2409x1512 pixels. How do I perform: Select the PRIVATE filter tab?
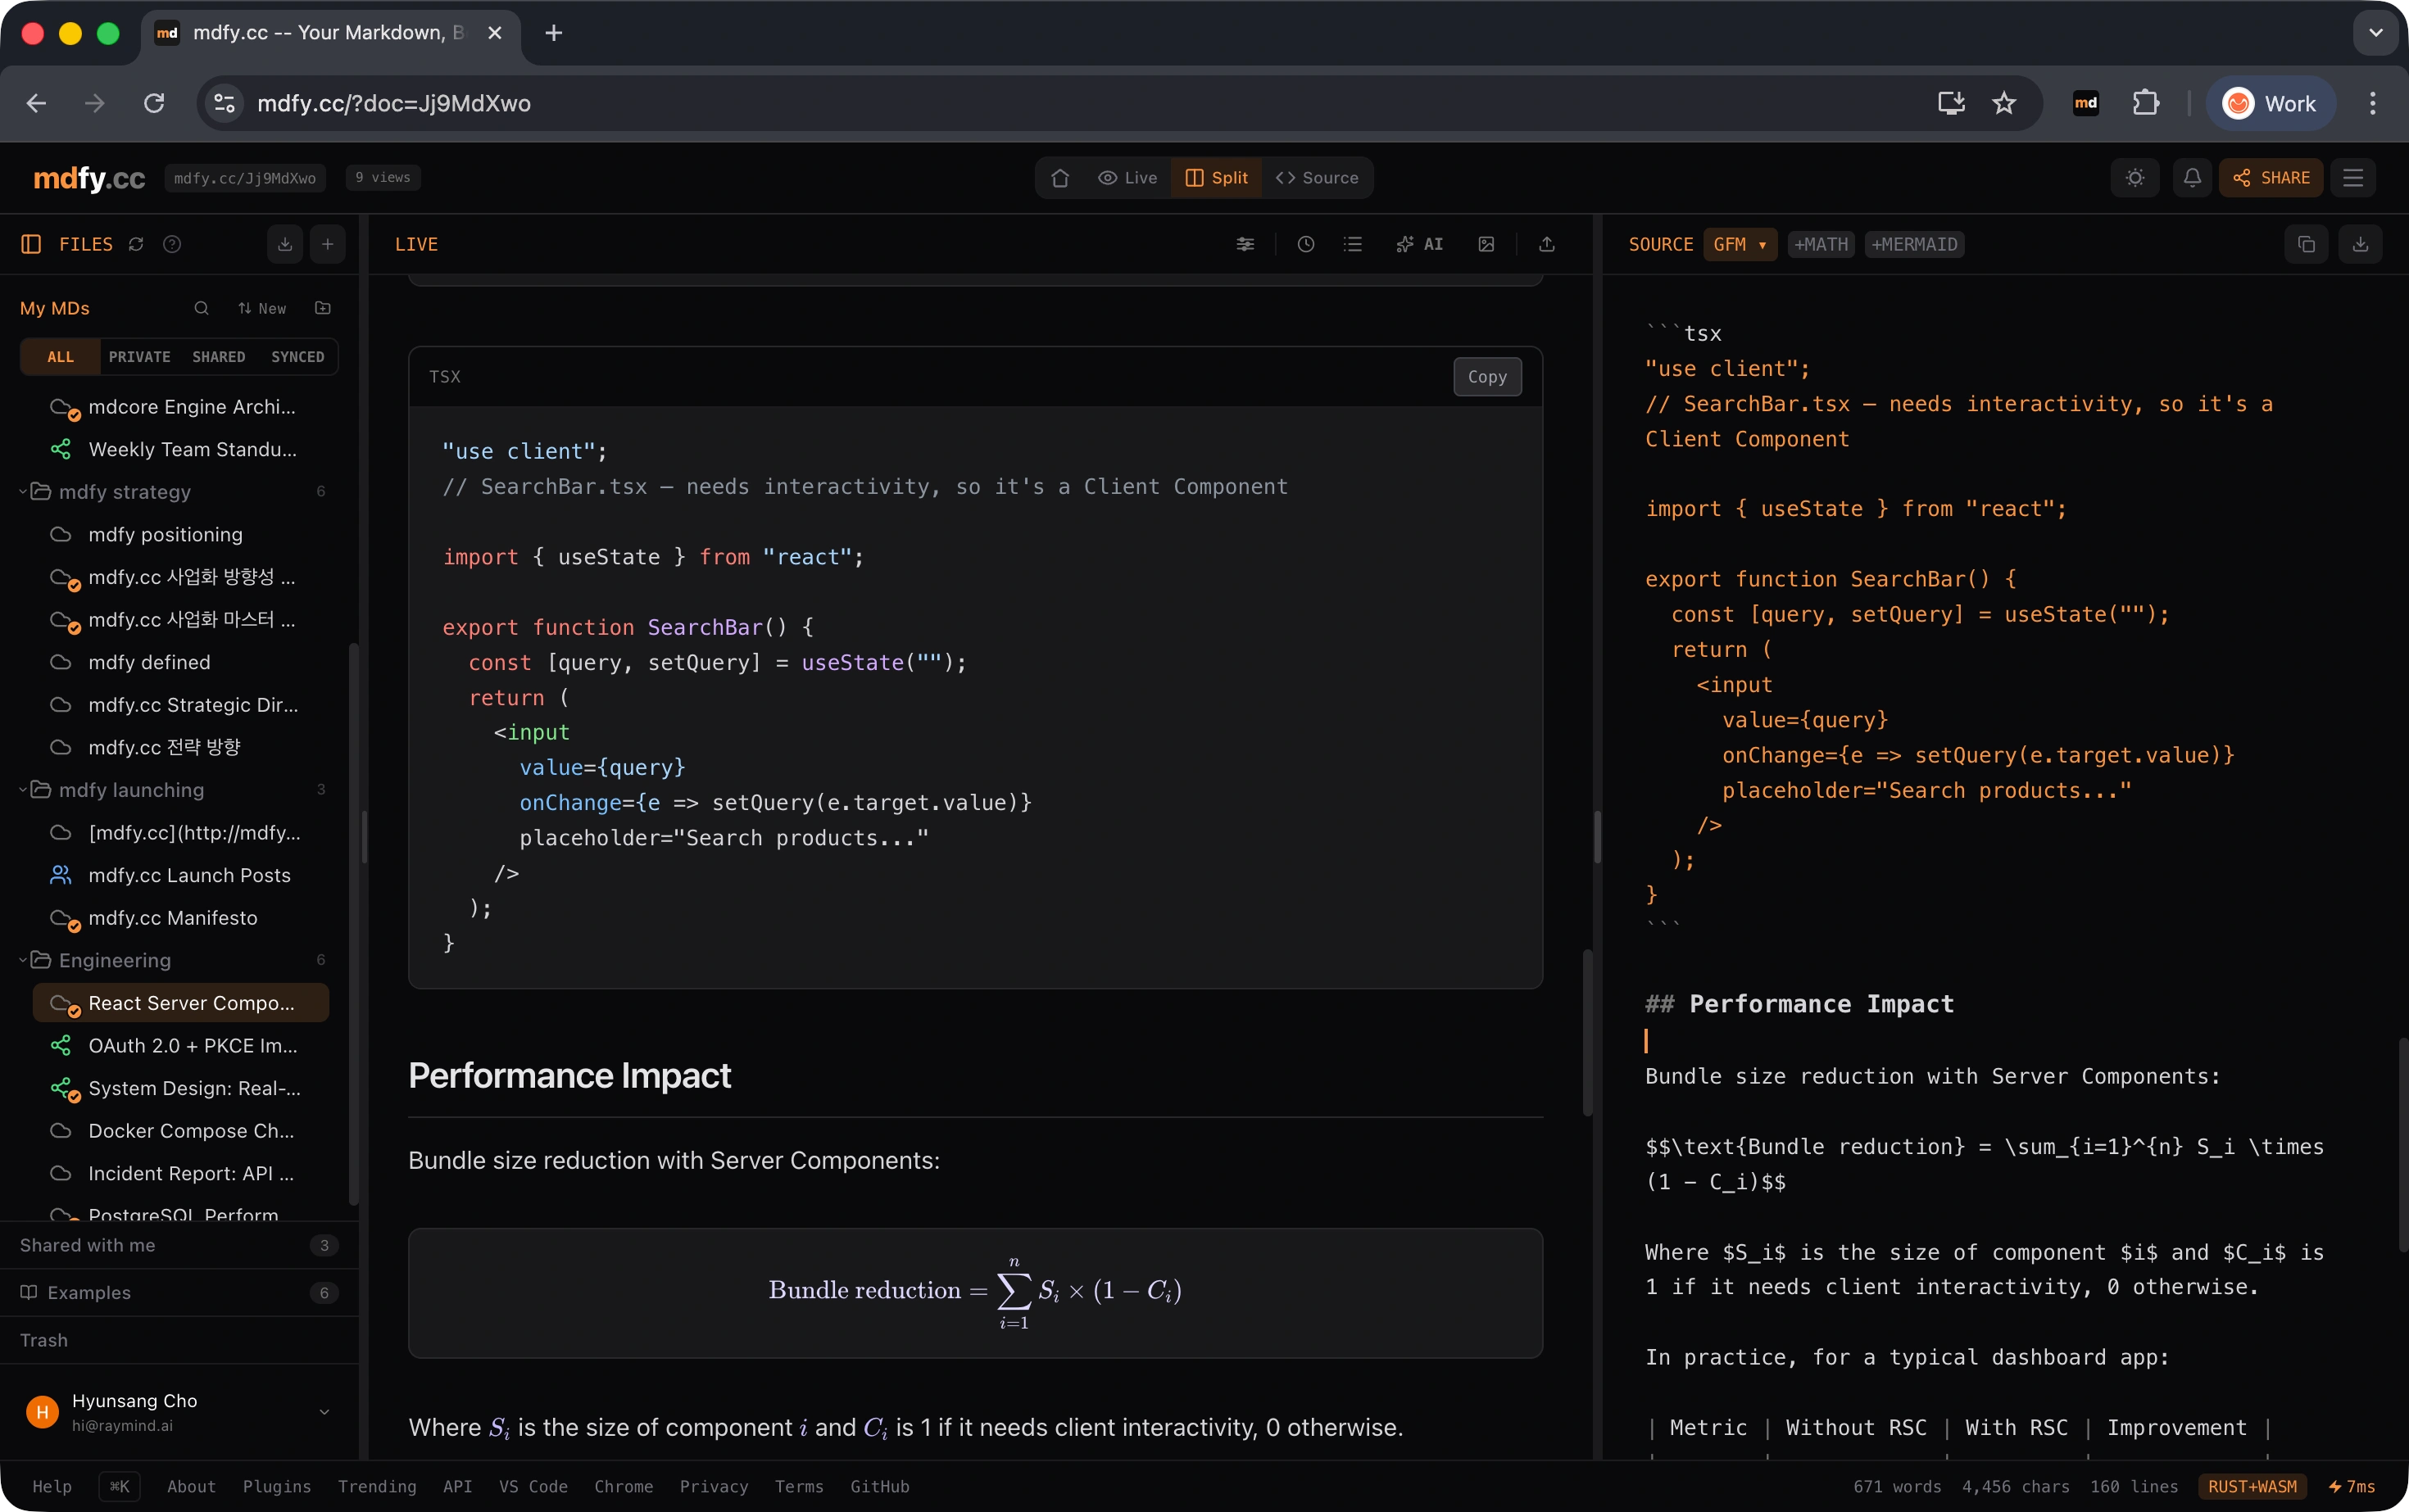pyautogui.click(x=139, y=357)
